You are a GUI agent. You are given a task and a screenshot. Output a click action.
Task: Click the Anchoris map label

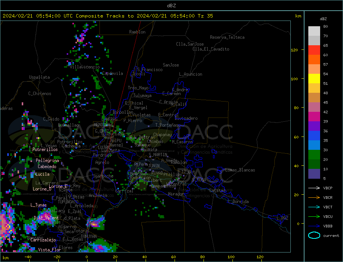coord(98,195)
